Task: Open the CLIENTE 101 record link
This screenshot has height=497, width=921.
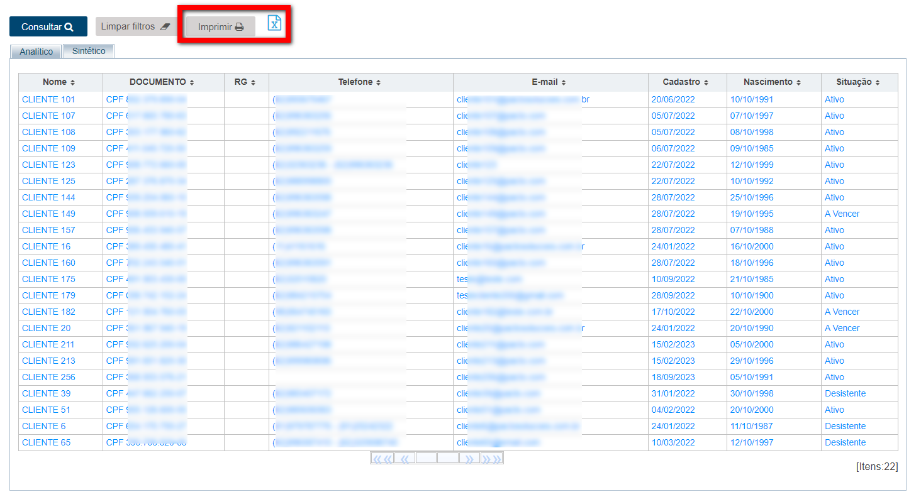Action: coord(48,99)
